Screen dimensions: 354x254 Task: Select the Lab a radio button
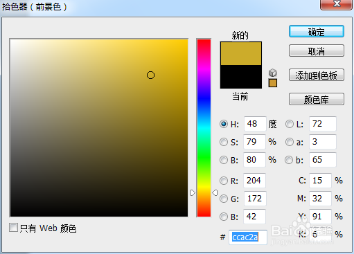290,142
